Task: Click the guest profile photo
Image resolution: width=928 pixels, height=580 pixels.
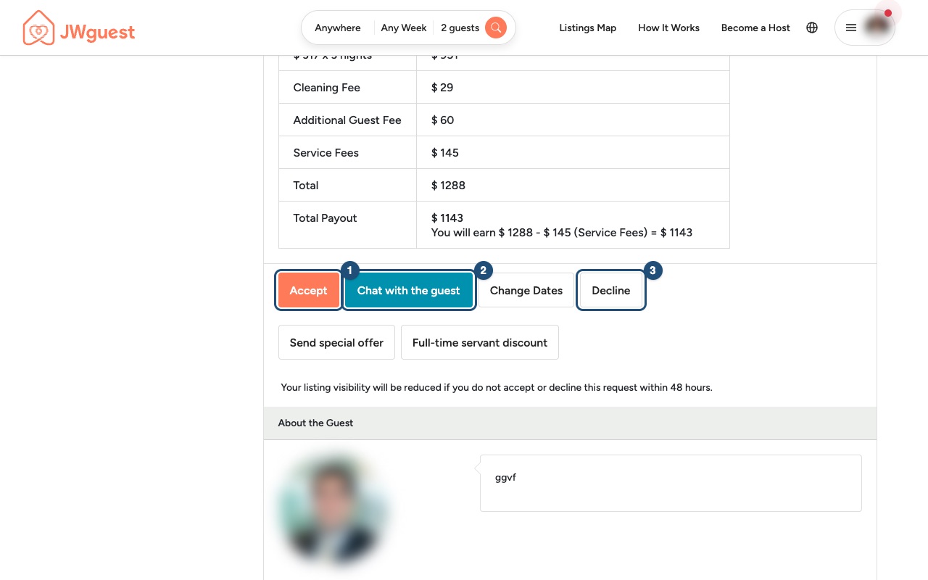Action: (x=332, y=509)
